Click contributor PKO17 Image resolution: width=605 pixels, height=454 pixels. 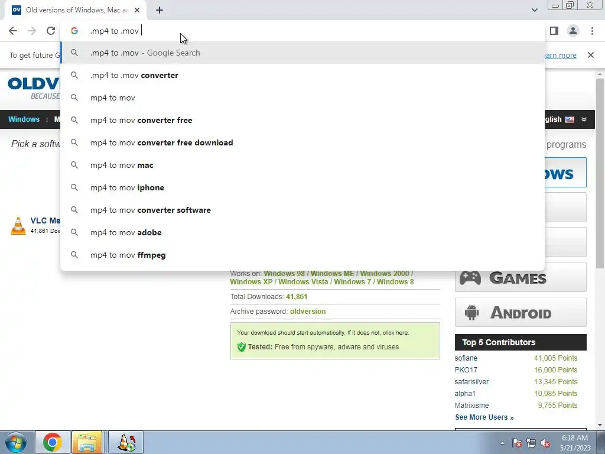coord(466,370)
